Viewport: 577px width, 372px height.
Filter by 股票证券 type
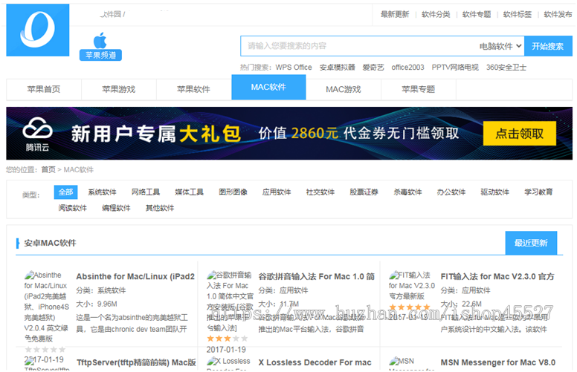364,192
